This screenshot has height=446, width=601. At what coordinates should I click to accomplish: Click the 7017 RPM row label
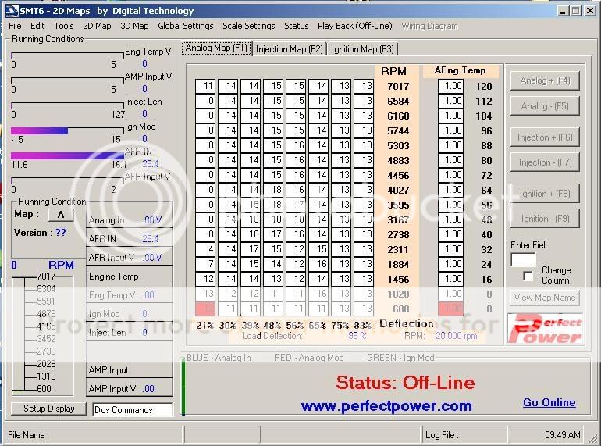(398, 86)
